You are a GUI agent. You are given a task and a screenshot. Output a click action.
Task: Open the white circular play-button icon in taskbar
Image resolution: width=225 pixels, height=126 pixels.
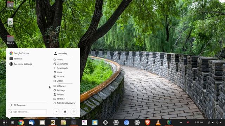pos(137,122)
